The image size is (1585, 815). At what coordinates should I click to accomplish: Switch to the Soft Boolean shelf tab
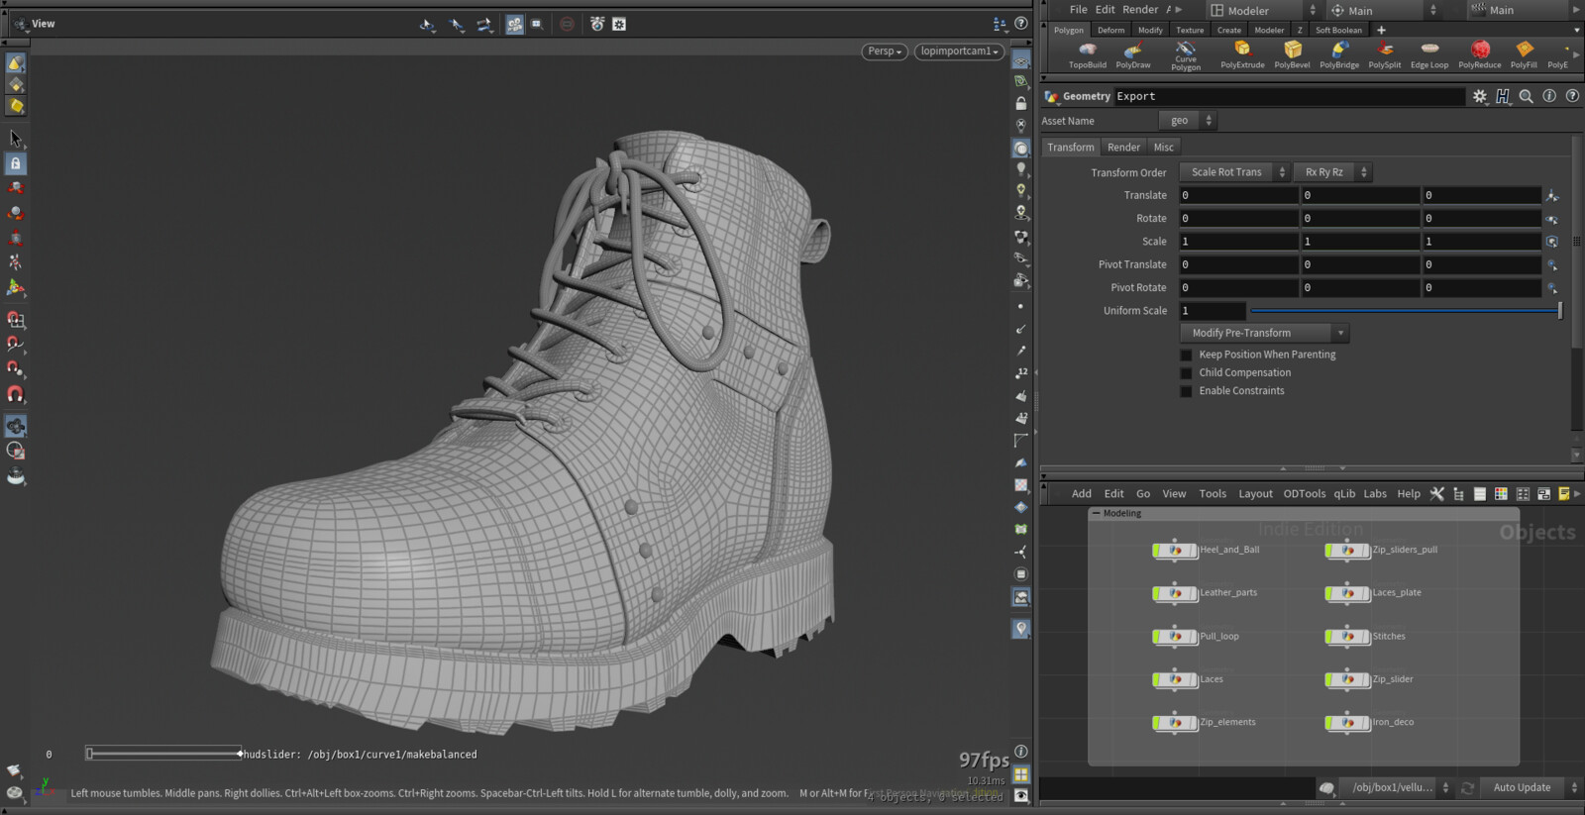(x=1338, y=30)
